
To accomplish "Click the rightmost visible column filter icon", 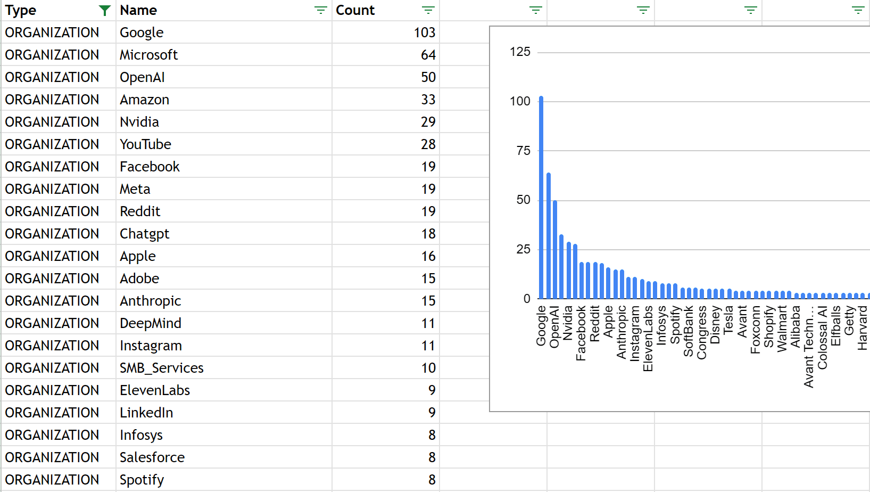I will tap(858, 10).
